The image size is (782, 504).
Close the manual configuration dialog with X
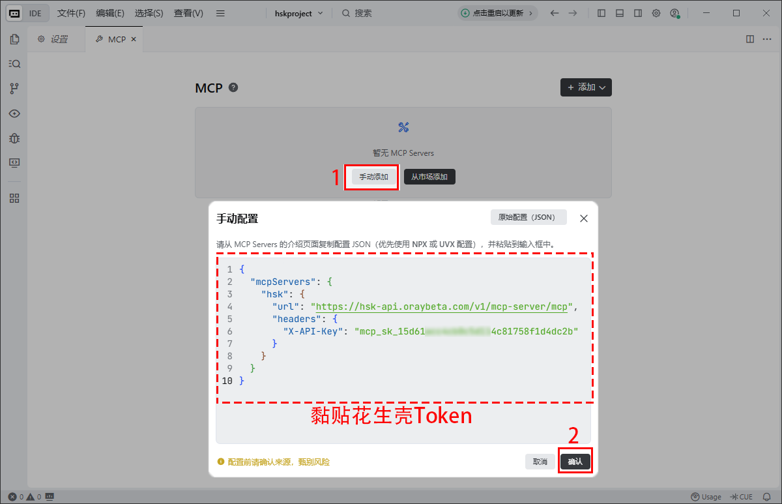click(x=584, y=218)
